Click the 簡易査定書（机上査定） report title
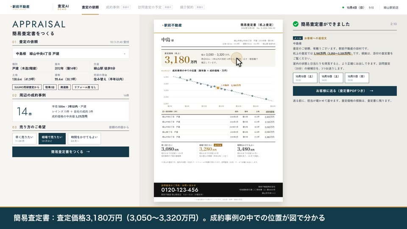 click(257, 25)
